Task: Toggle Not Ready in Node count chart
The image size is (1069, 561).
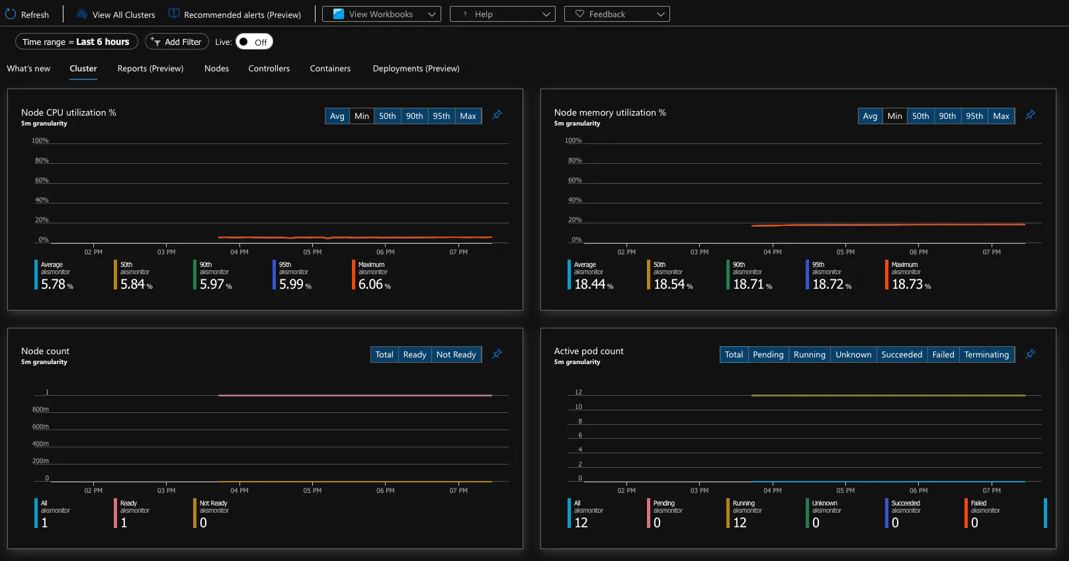Action: pyautogui.click(x=456, y=355)
